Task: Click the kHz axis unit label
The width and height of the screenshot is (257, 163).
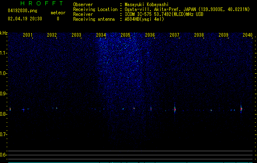Action: click(4, 33)
